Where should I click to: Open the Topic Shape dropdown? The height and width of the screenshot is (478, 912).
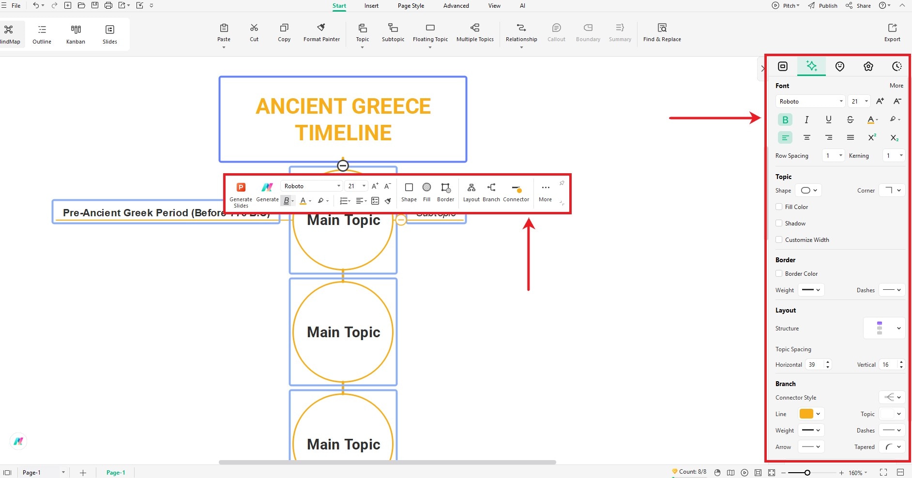click(809, 190)
